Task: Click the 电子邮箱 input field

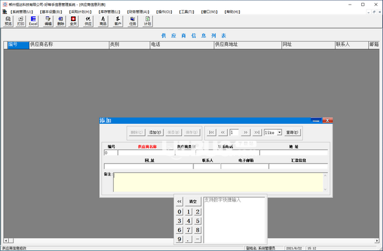Action: (x=244, y=167)
